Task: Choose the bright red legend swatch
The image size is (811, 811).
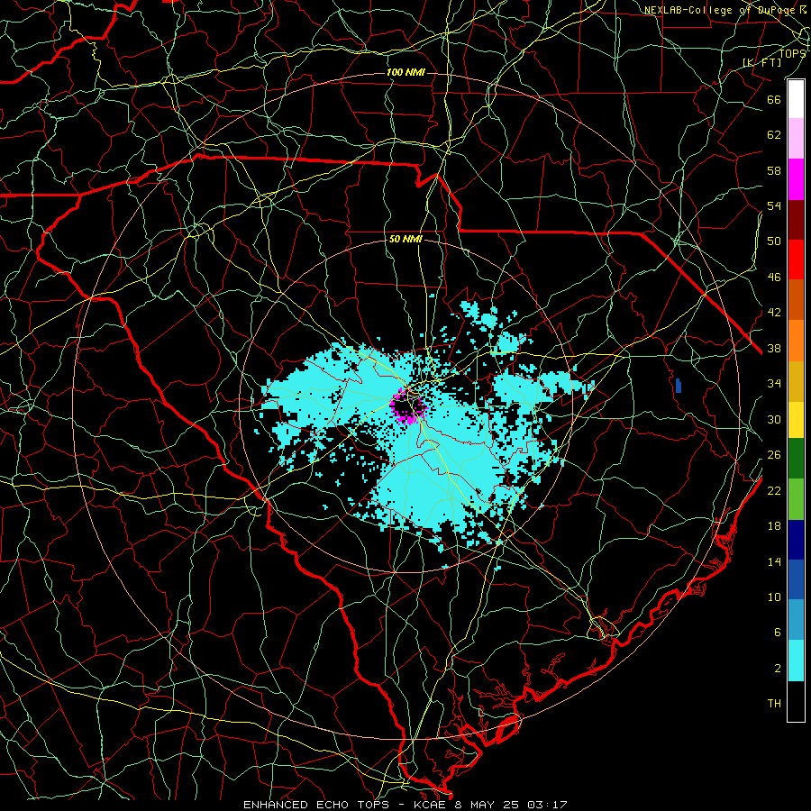Action: [796, 260]
